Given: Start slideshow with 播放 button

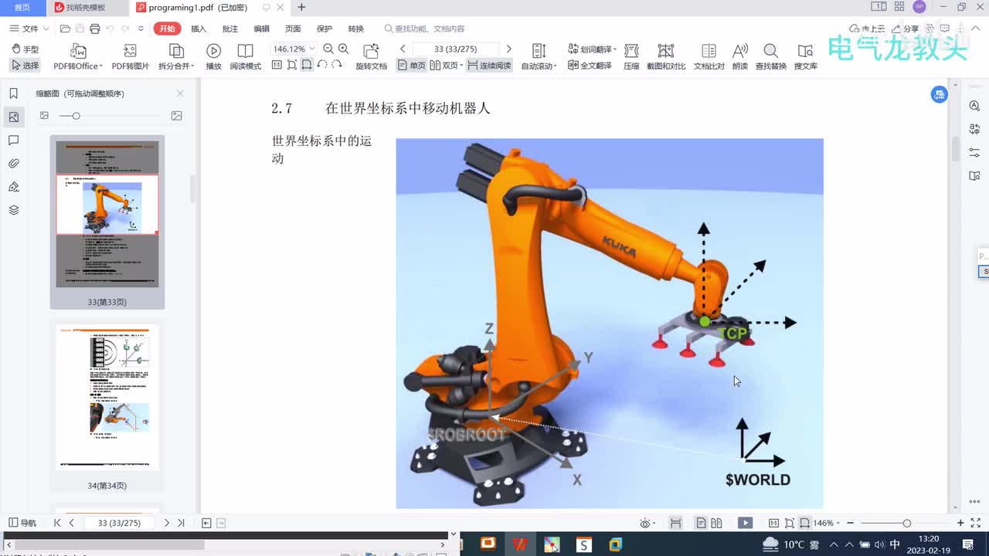Looking at the screenshot, I should tap(213, 57).
